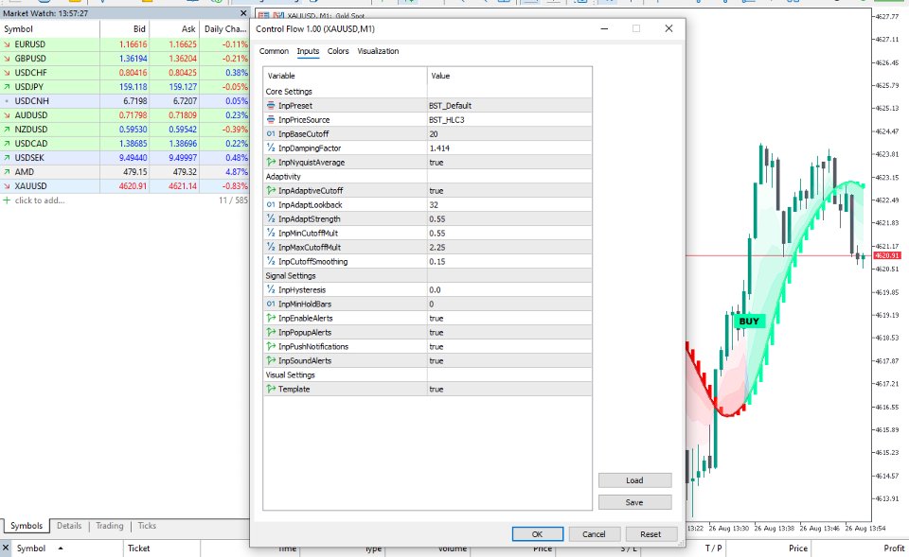Click the XAUUSD down-arrow icon in Market Watch
The image size is (909, 557).
(x=7, y=186)
